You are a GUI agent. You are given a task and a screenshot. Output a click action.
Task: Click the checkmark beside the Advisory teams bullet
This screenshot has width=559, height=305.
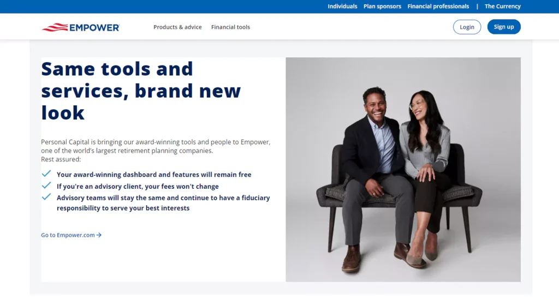pos(46,197)
